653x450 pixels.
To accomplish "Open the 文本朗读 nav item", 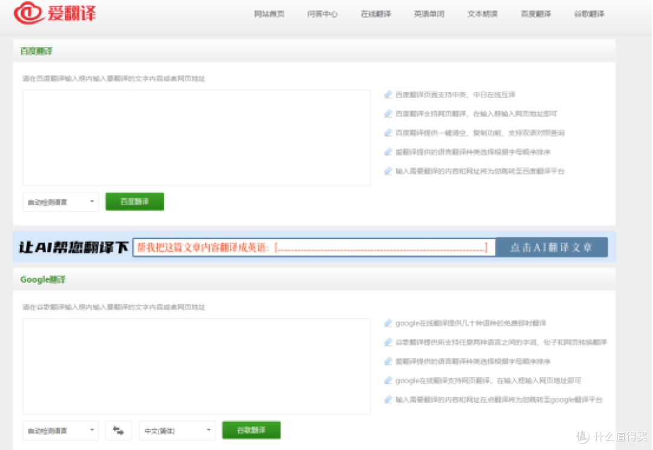I will [482, 14].
